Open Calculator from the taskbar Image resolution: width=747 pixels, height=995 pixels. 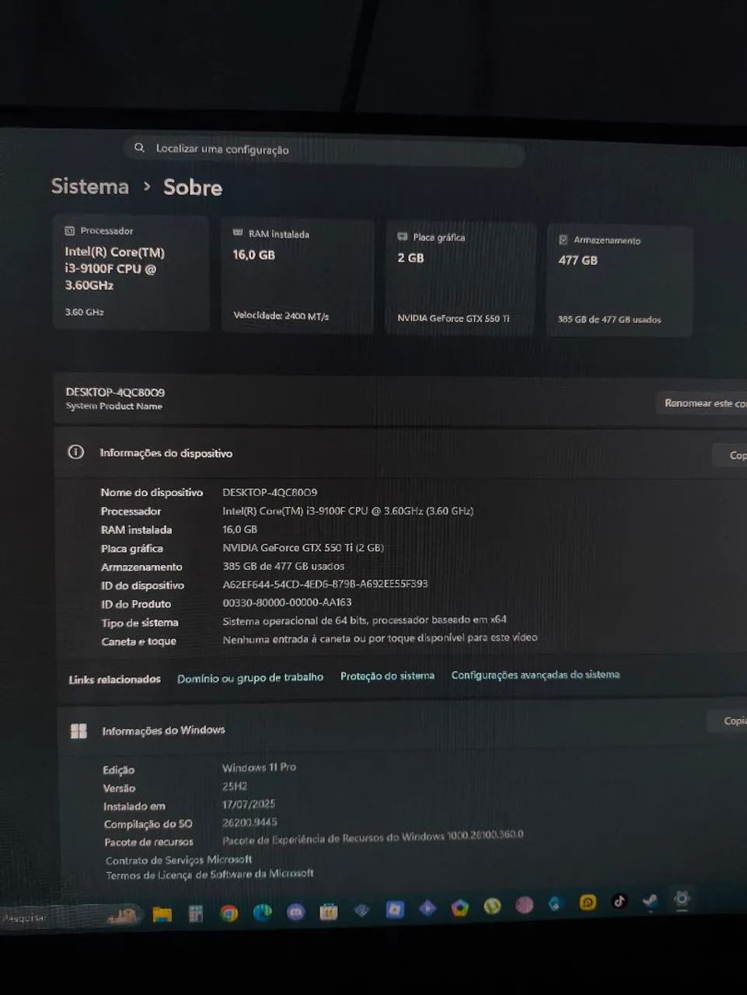point(196,913)
